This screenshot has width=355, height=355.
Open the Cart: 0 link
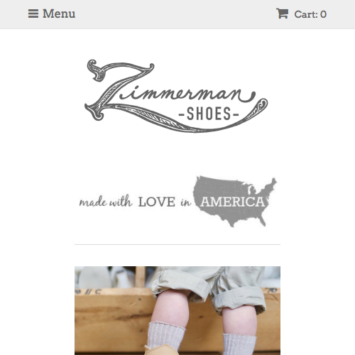(301, 13)
